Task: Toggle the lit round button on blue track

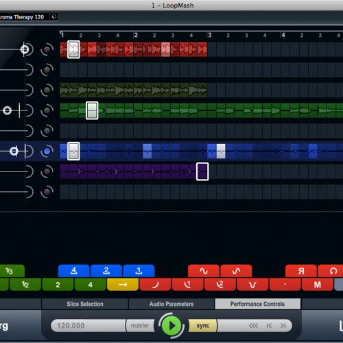Action: click(x=47, y=151)
